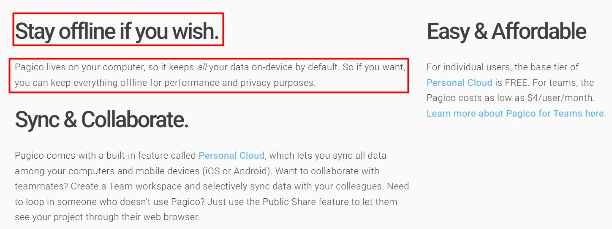Click the $4/user/month price text
This screenshot has height=229, width=612.
click(560, 98)
